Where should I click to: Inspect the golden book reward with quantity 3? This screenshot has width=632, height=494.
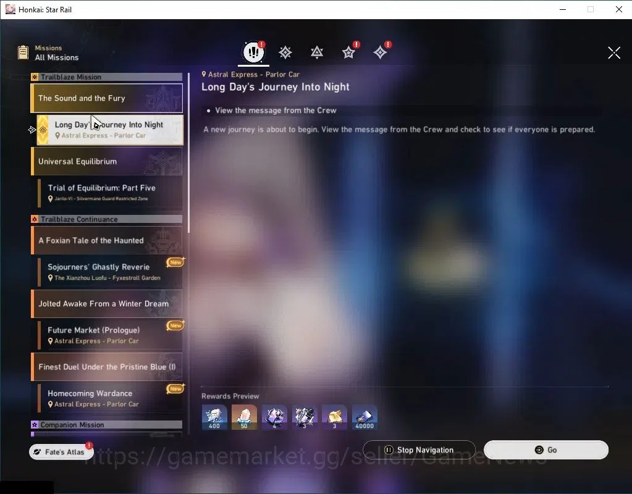coord(335,417)
